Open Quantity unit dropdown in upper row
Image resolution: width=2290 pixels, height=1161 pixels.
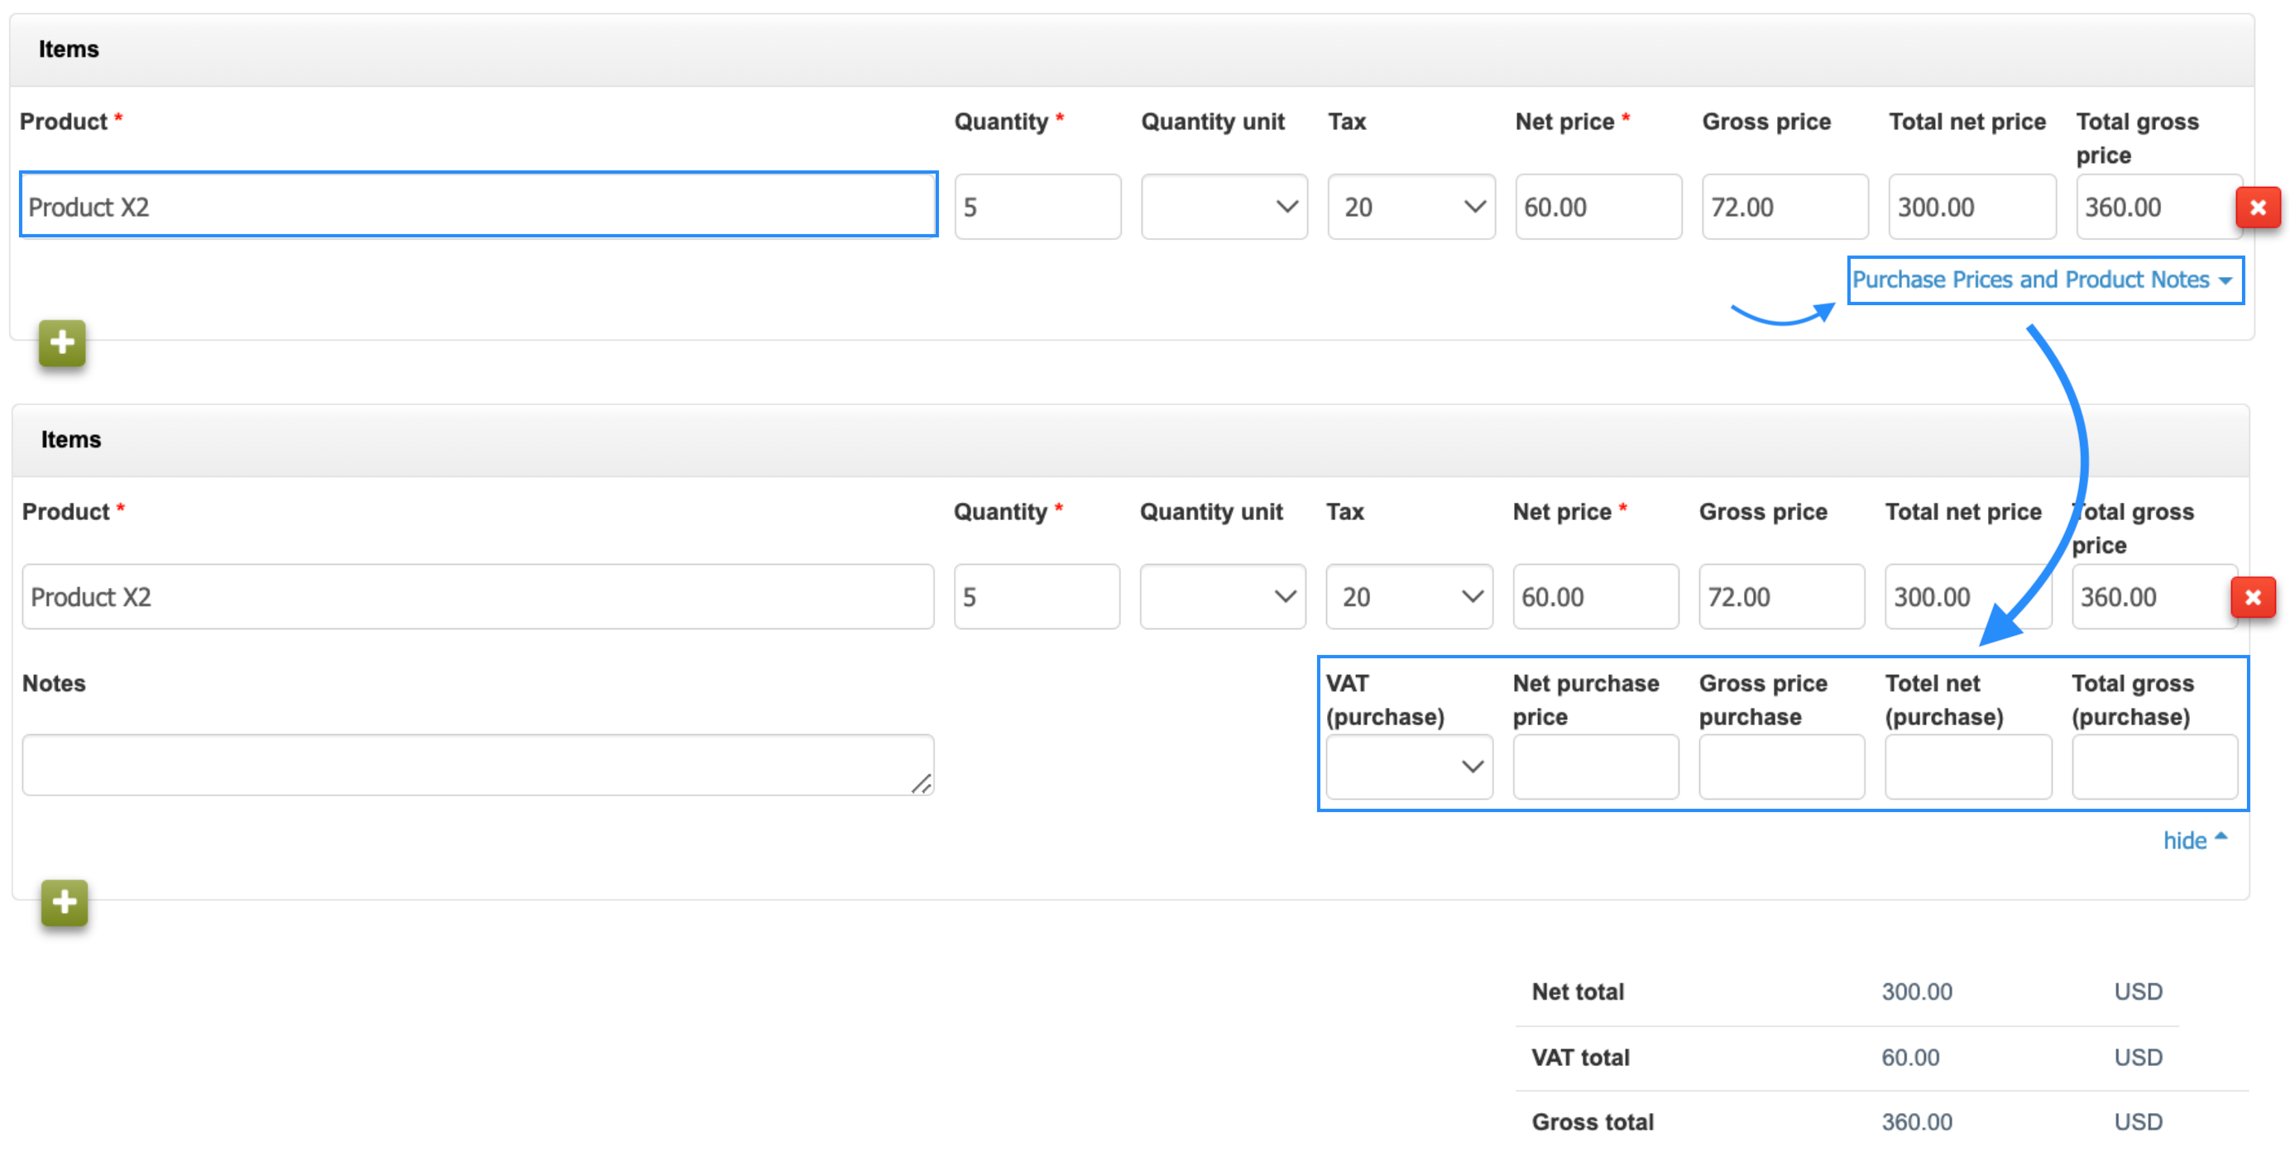[x=1224, y=207]
